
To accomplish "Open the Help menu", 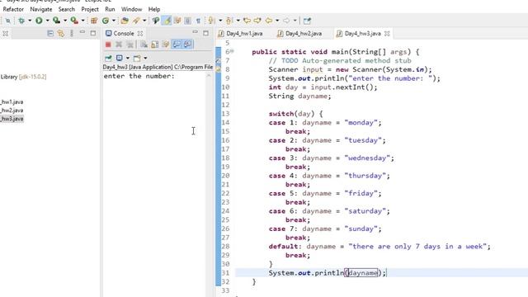I will [x=154, y=9].
